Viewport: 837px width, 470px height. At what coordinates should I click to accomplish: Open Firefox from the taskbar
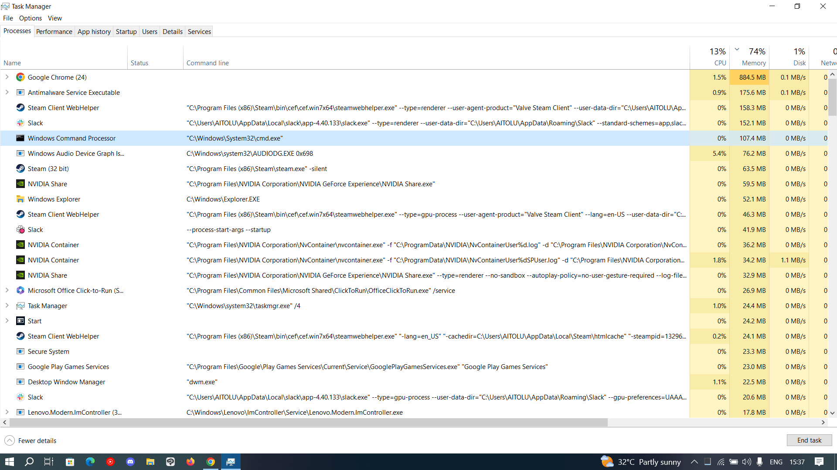coord(191,462)
